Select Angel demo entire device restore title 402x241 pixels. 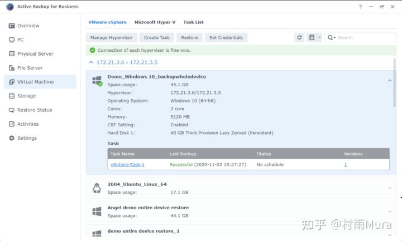pos(148,208)
